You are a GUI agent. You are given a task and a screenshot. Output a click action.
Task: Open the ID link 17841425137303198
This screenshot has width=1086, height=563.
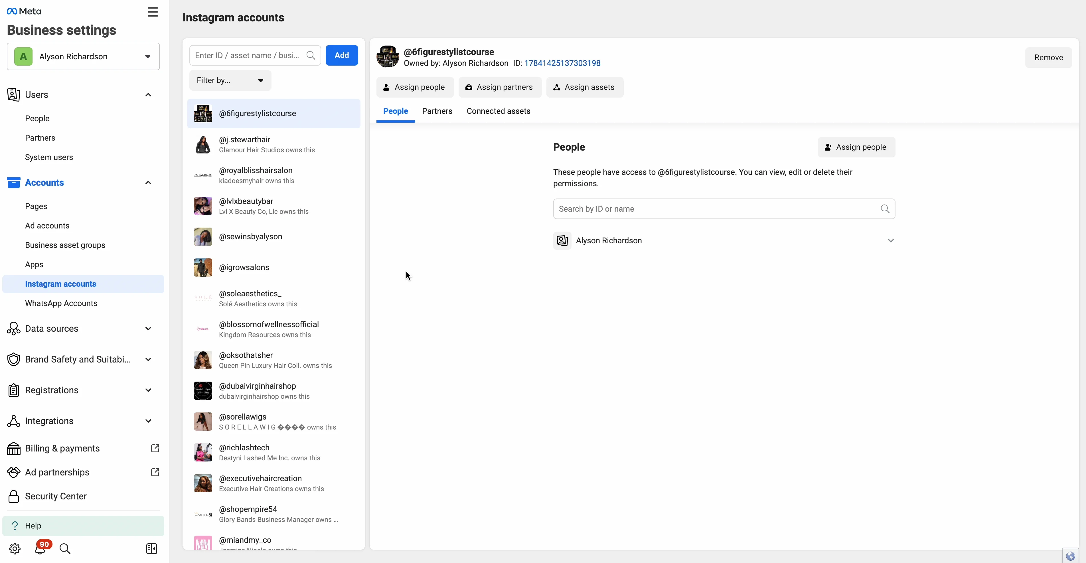coord(562,63)
